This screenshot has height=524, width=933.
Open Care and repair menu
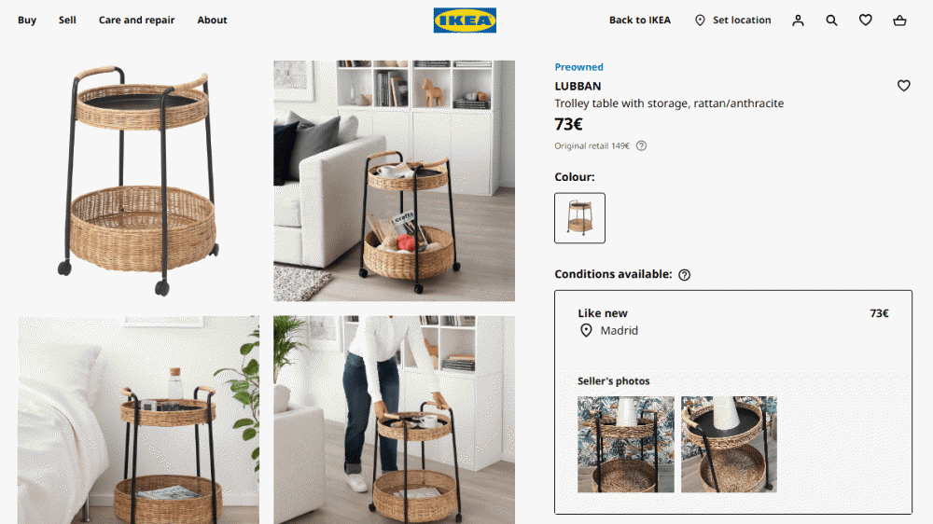click(x=137, y=21)
